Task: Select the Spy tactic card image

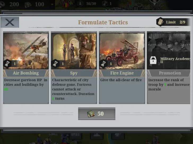Action: (74, 51)
